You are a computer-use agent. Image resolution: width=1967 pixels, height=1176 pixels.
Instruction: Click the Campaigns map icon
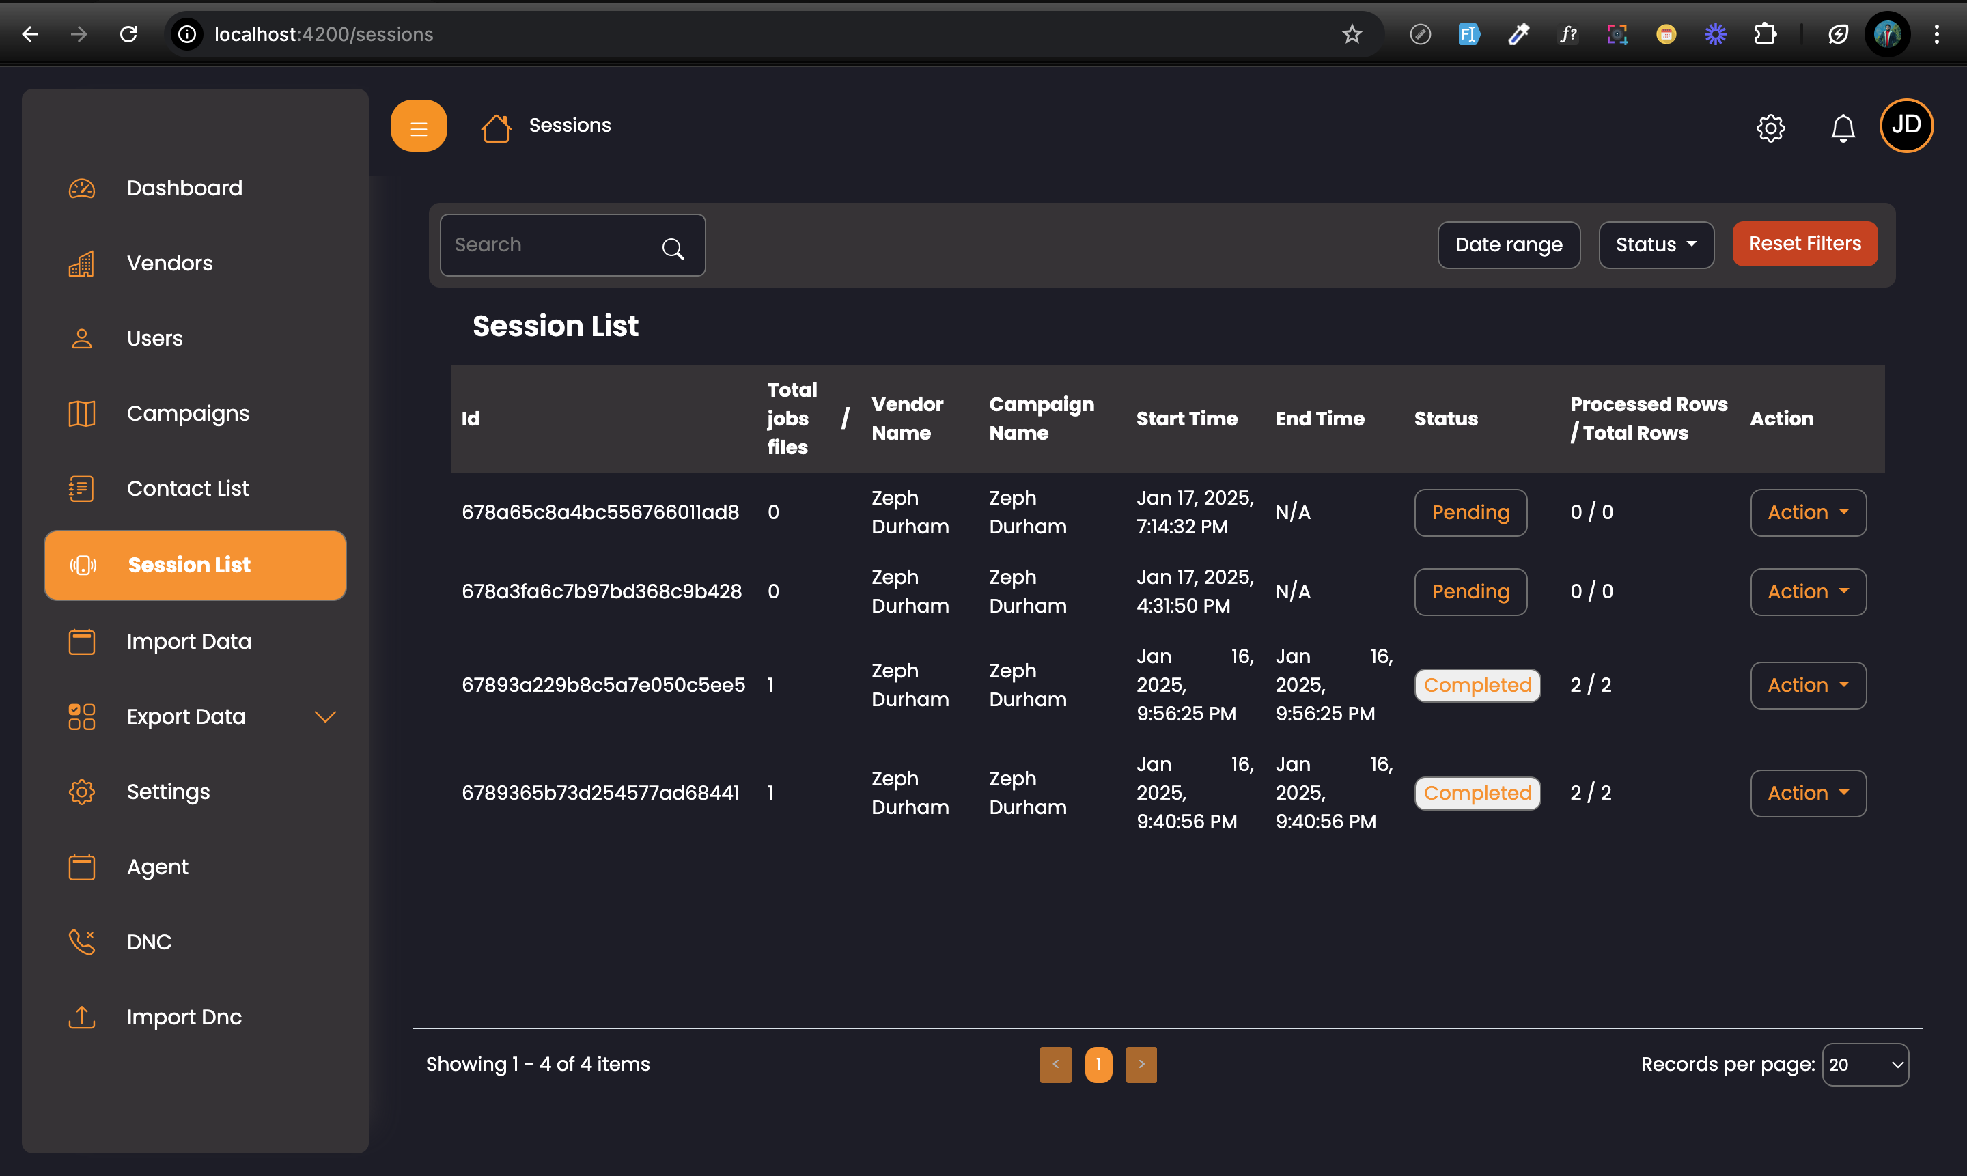click(x=82, y=414)
